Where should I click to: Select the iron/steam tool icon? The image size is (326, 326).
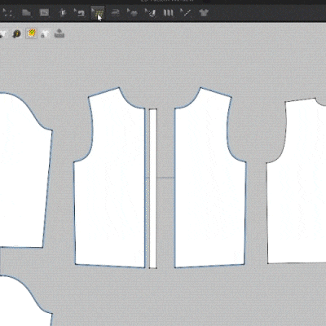(116, 12)
